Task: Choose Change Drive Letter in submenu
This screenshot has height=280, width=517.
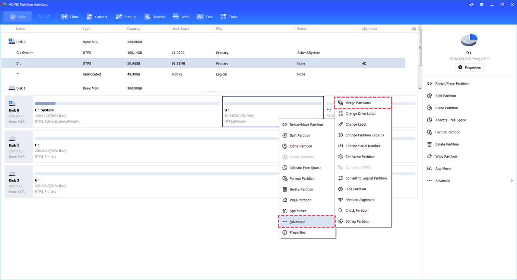Action: pos(363,114)
